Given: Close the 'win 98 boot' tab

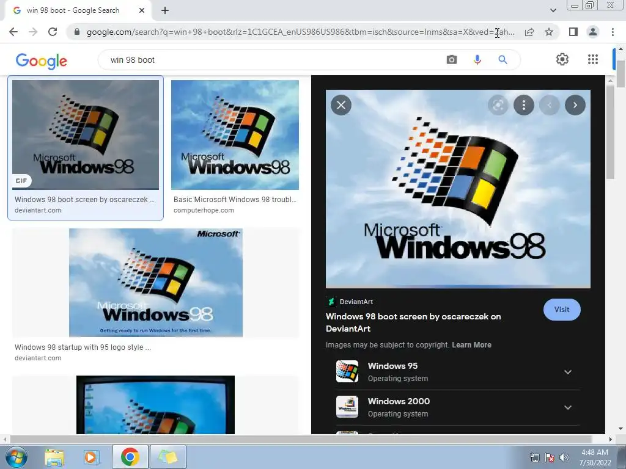Looking at the screenshot, I should [x=142, y=11].
